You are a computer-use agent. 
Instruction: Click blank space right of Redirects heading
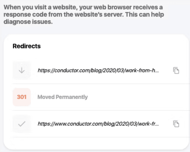[x=114, y=46]
